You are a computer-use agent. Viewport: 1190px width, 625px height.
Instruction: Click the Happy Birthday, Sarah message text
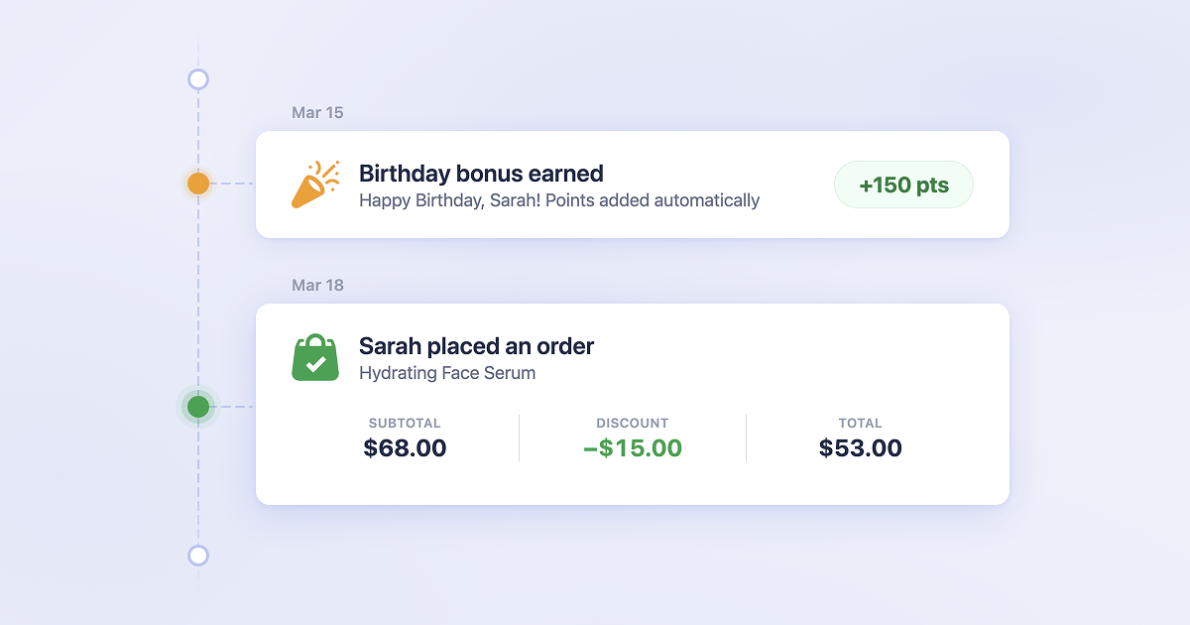(x=558, y=200)
